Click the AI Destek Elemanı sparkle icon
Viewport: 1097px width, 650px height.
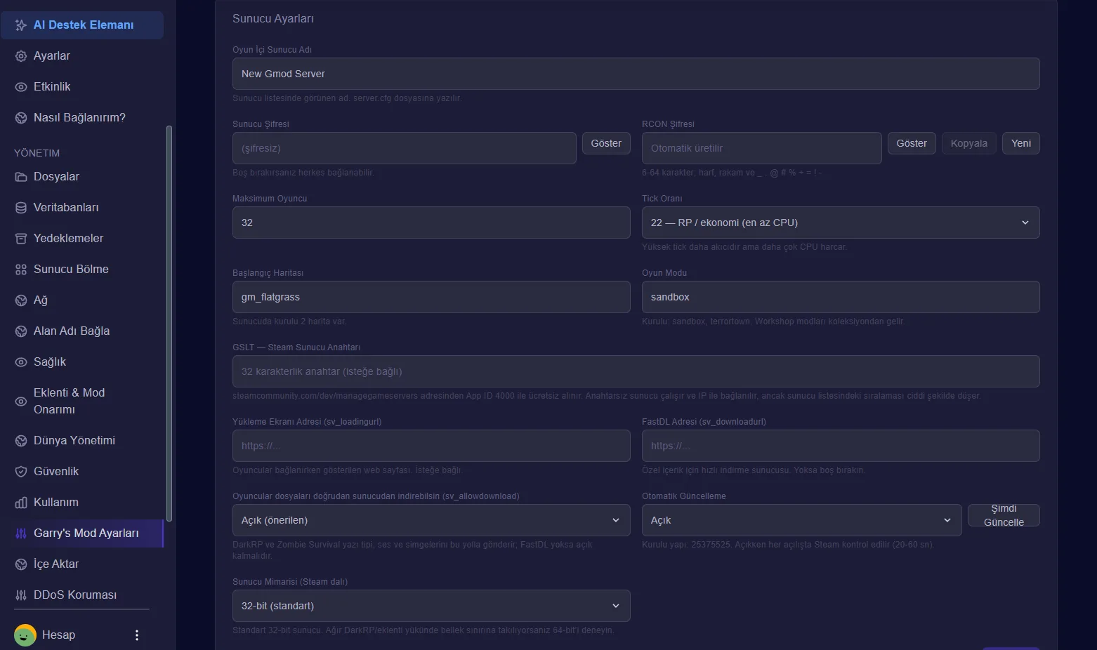click(x=21, y=25)
